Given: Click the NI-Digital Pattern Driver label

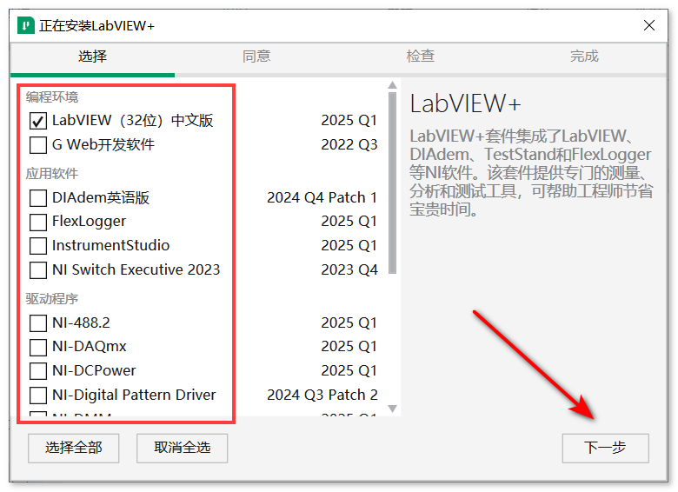Looking at the screenshot, I should click(x=134, y=395).
